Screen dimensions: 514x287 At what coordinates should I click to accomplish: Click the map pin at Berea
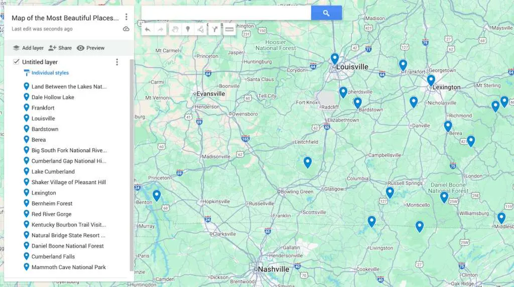point(448,126)
